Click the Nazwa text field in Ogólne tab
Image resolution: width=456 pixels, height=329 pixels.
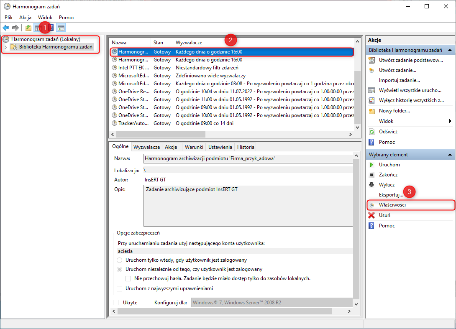(248, 159)
